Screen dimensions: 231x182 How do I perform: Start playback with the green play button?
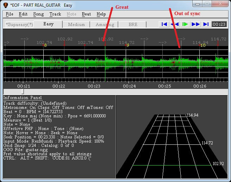pyautogui.click(x=185, y=24)
